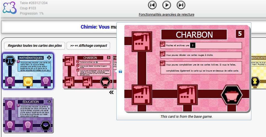Screen dimensions: 266x137
Task: Collapse red pile with double chevron arrows
Action: coord(111,92)
